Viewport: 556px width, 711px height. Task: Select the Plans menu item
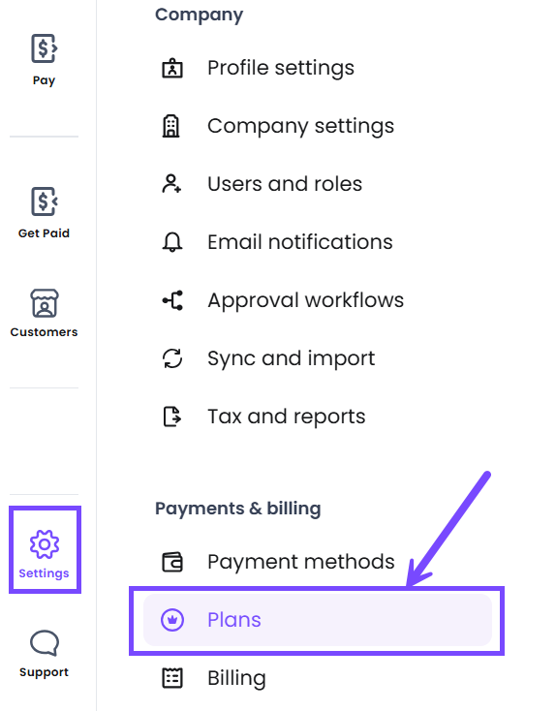pos(318,620)
